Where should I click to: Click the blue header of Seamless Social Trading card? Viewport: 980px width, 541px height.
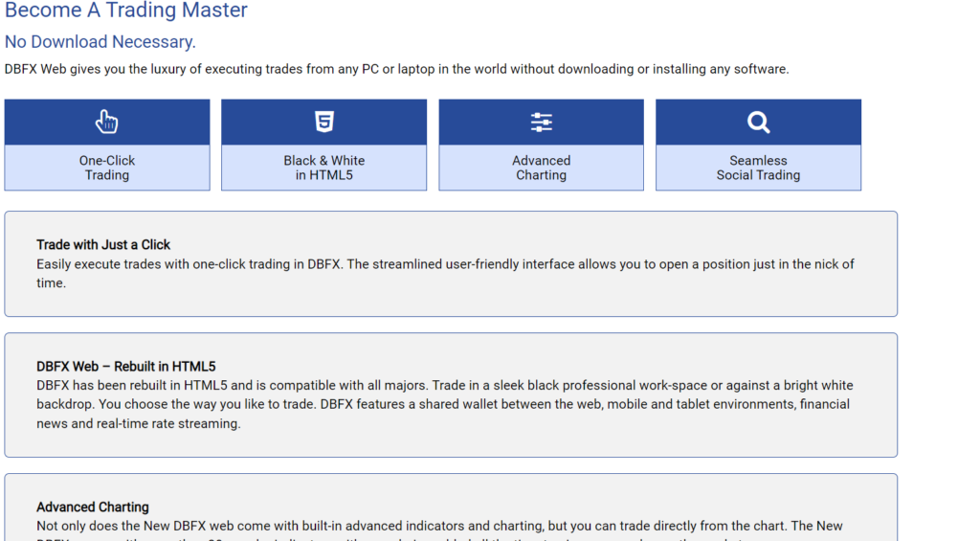pyautogui.click(x=758, y=122)
